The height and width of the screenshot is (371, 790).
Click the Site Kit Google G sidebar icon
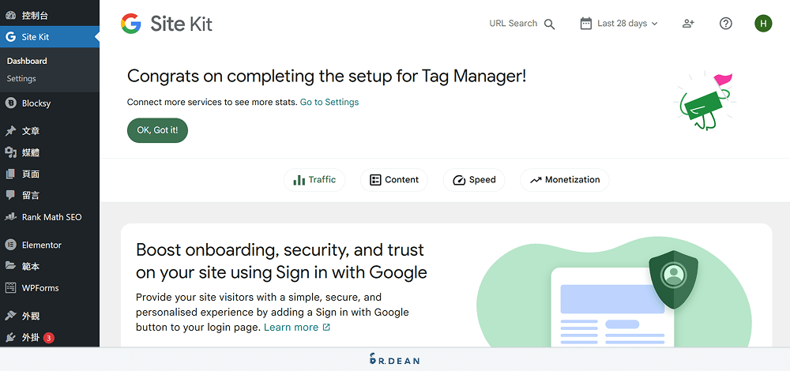10,37
